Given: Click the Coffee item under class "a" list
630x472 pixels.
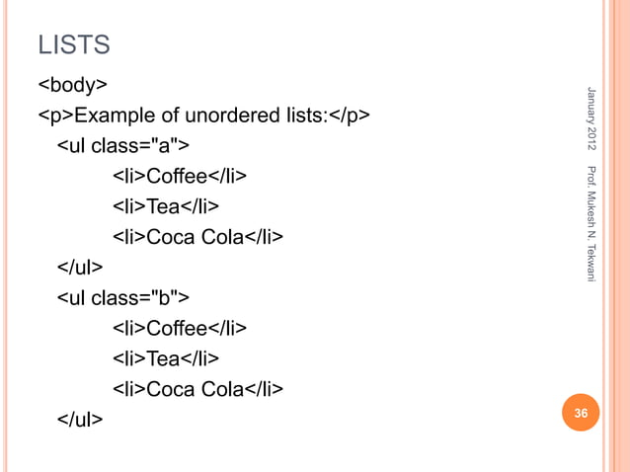Looking at the screenshot, I should (x=179, y=177).
